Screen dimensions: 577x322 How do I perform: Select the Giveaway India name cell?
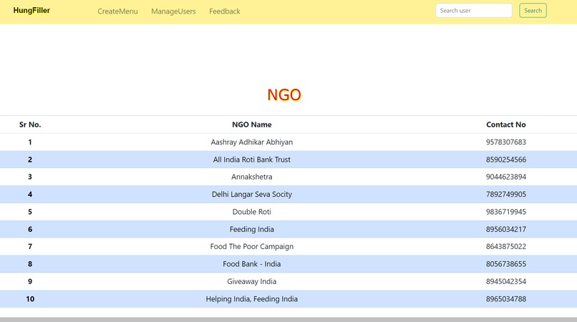(x=252, y=281)
